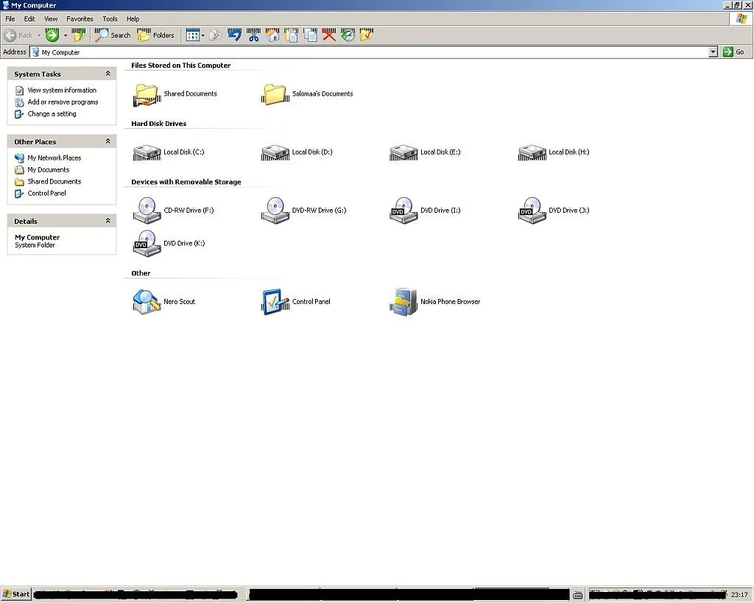
Task: Click the 'My Network Places' link
Action: click(x=54, y=158)
